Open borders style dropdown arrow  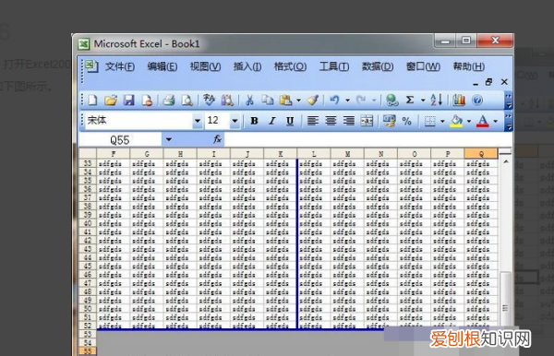tap(442, 122)
